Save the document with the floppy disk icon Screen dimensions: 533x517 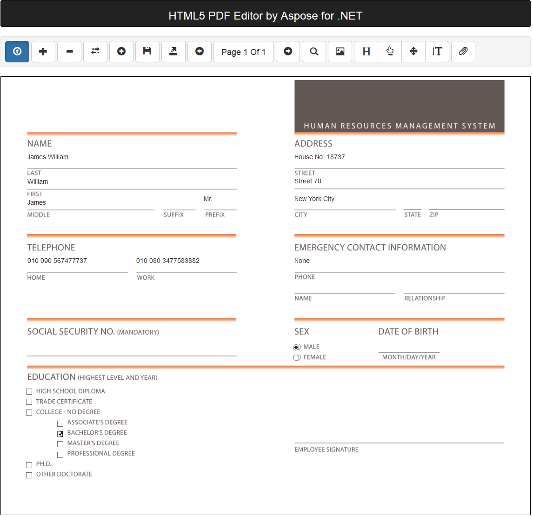click(x=147, y=52)
